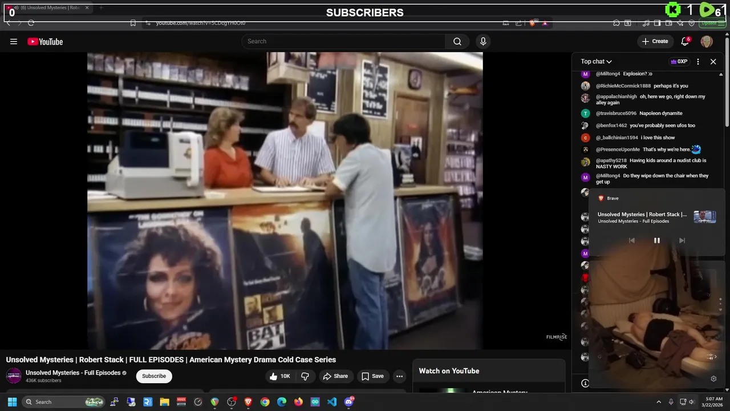The width and height of the screenshot is (730, 411).
Task: Click the YouTube search input field
Action: tap(343, 41)
